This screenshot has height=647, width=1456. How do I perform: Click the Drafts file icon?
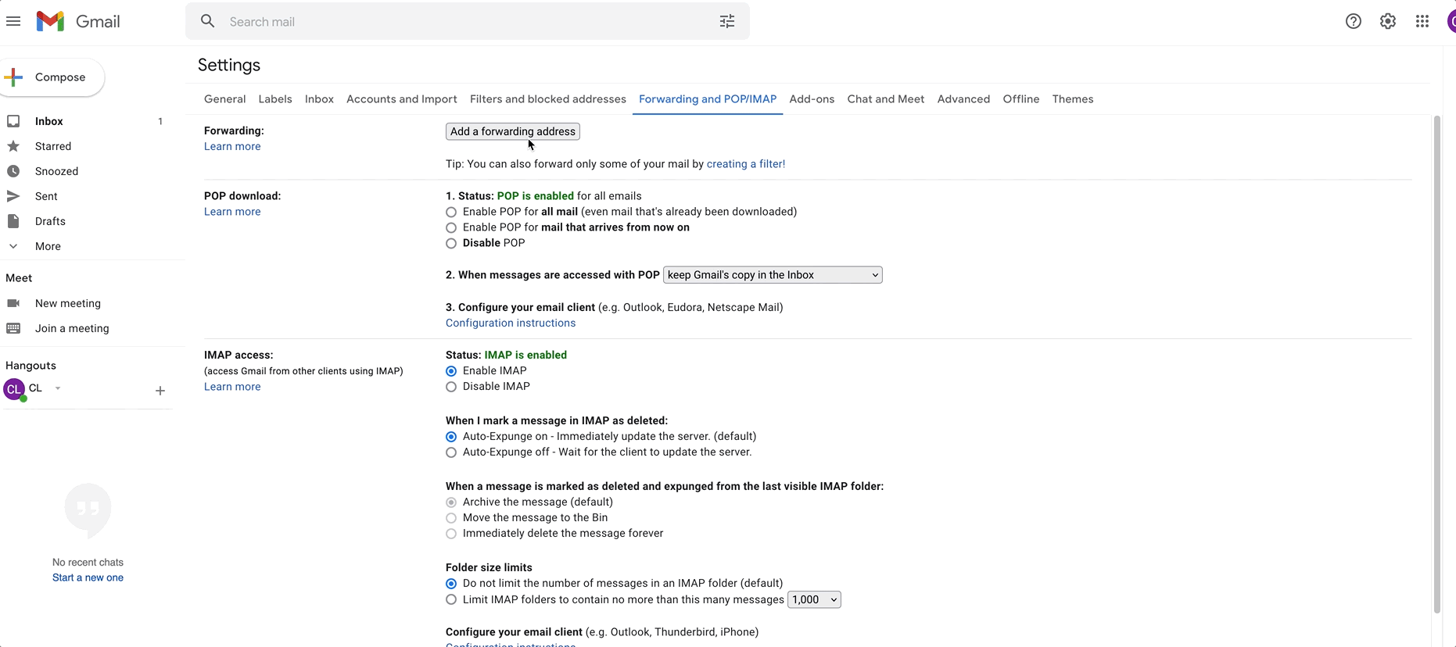click(x=13, y=221)
